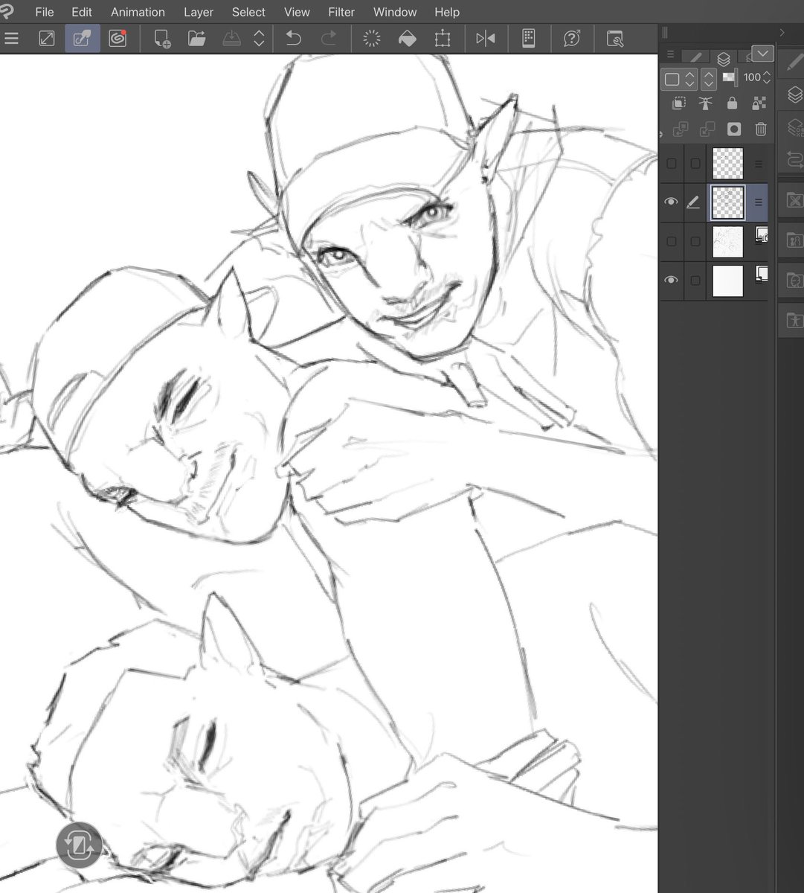The image size is (804, 893).
Task: Toggle the third layer's second checkbox
Action: pos(695,241)
